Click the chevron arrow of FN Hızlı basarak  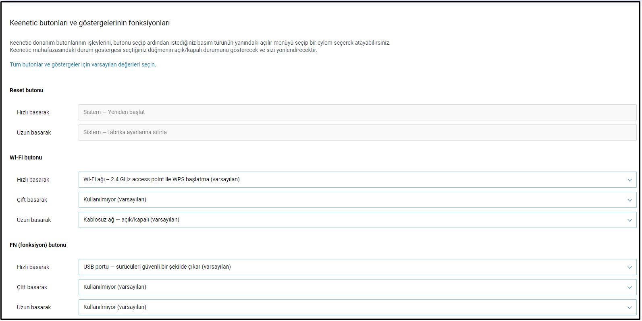pos(629,267)
